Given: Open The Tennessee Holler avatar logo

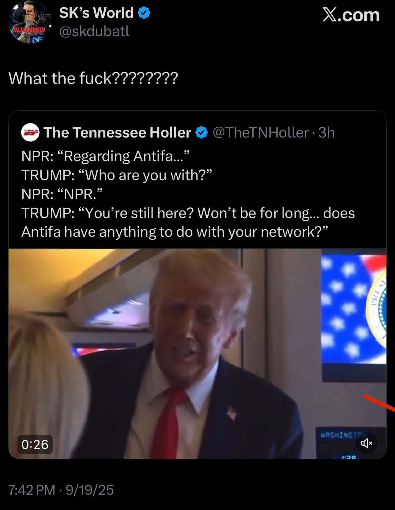Looking at the screenshot, I should click(x=30, y=133).
